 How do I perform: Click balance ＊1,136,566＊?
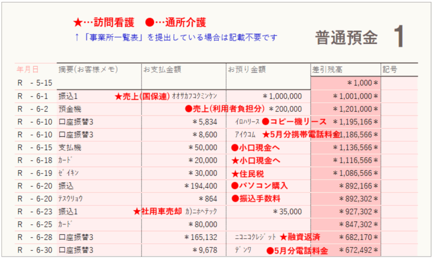(355, 148)
